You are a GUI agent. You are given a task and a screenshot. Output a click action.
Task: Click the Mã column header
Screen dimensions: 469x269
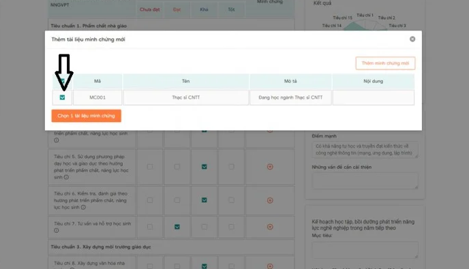pos(97,81)
